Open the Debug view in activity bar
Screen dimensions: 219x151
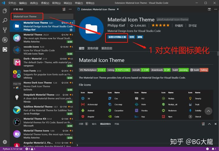(x=5, y=40)
